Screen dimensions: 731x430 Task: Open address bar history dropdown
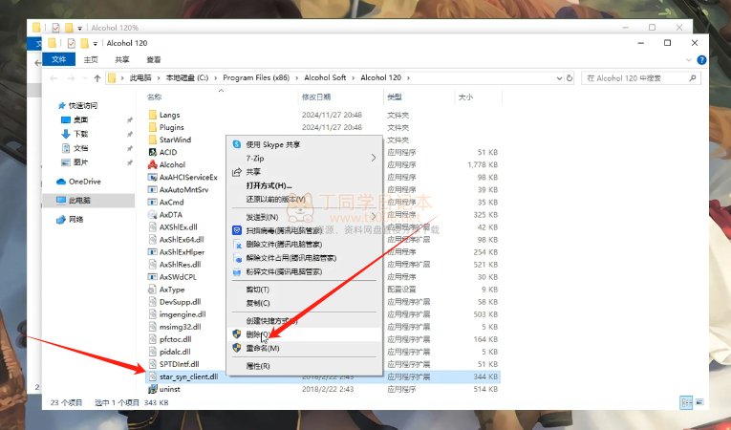tap(559, 78)
